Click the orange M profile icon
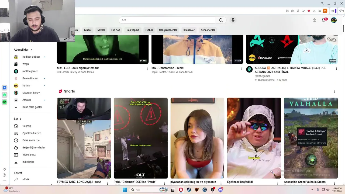The width and height of the screenshot is (345, 194). [325, 11]
